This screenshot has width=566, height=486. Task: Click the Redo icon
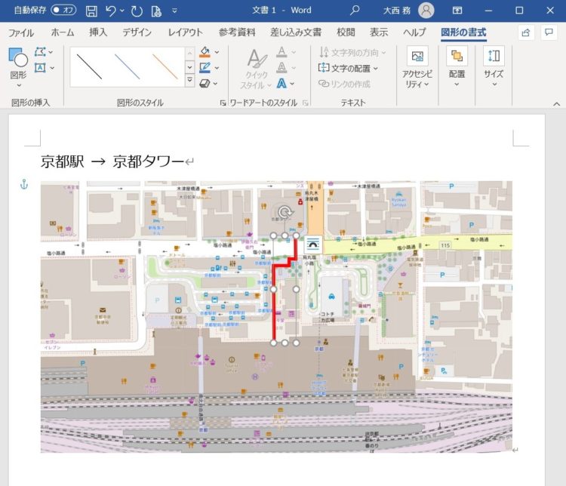pos(137,11)
